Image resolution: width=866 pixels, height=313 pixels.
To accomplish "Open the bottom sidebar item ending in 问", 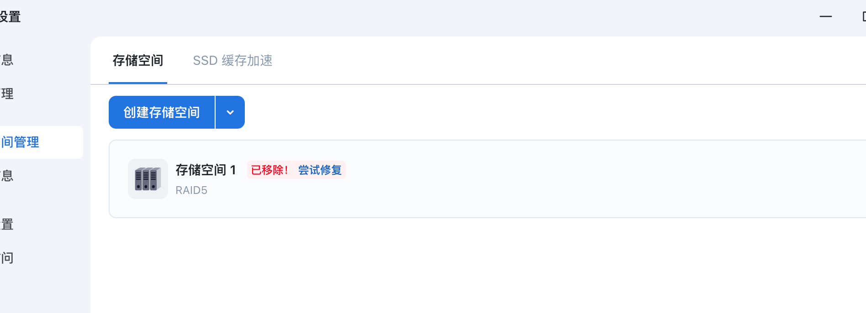I will click(7, 258).
